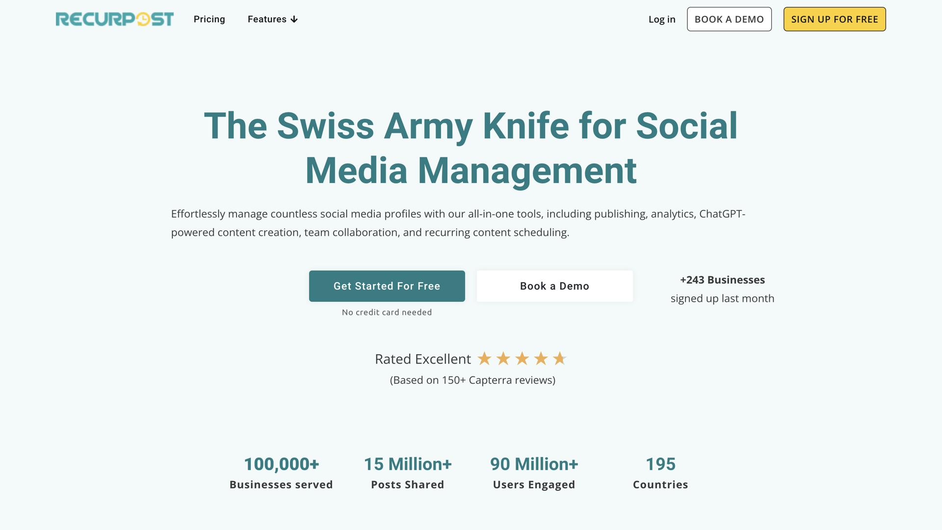Click the Capterra reviews text
942x530 pixels.
coord(472,380)
